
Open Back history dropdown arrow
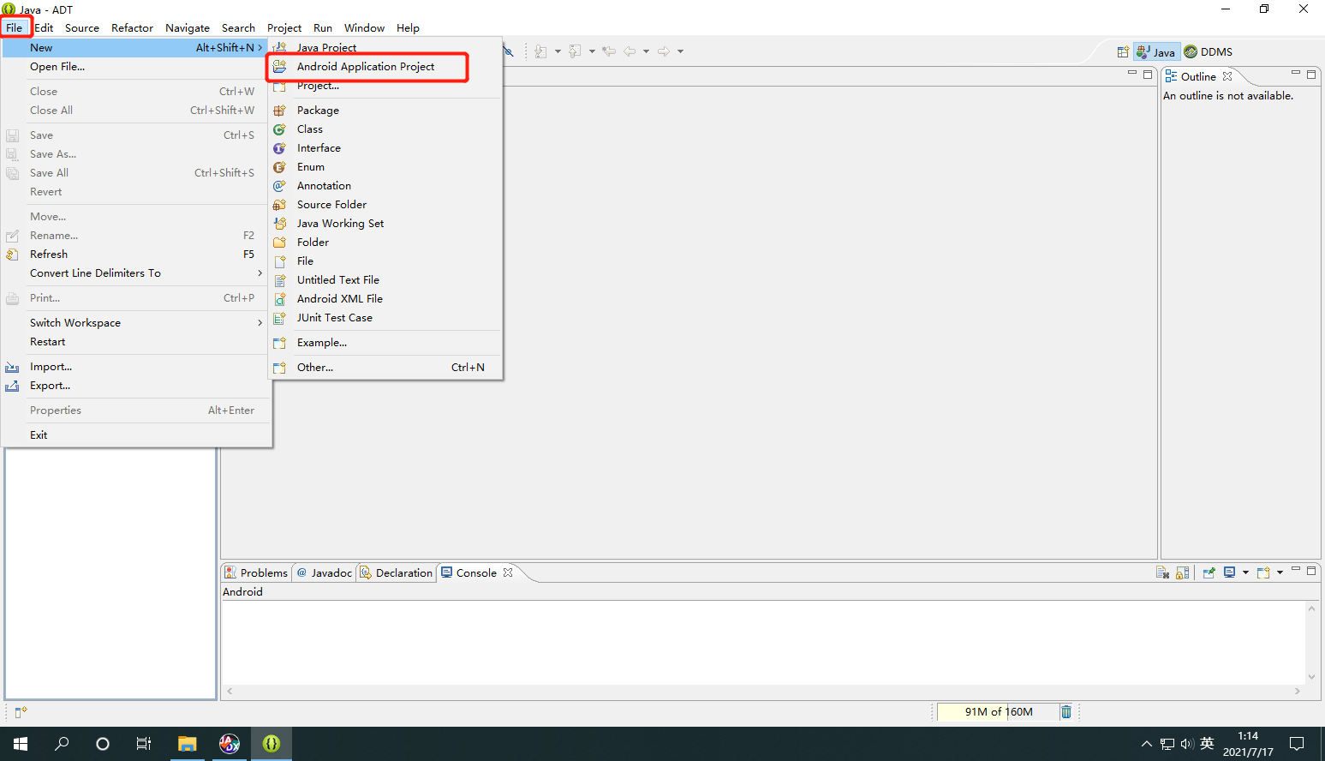(646, 51)
